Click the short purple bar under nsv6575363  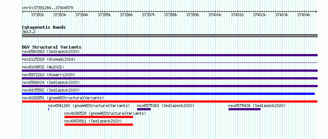tap(144, 109)
